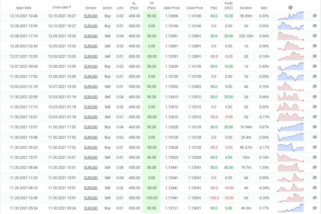The image size is (321, 214).
Task: Open comments for trade opened 12.07.2021 13:29
Action: [x=315, y=56]
